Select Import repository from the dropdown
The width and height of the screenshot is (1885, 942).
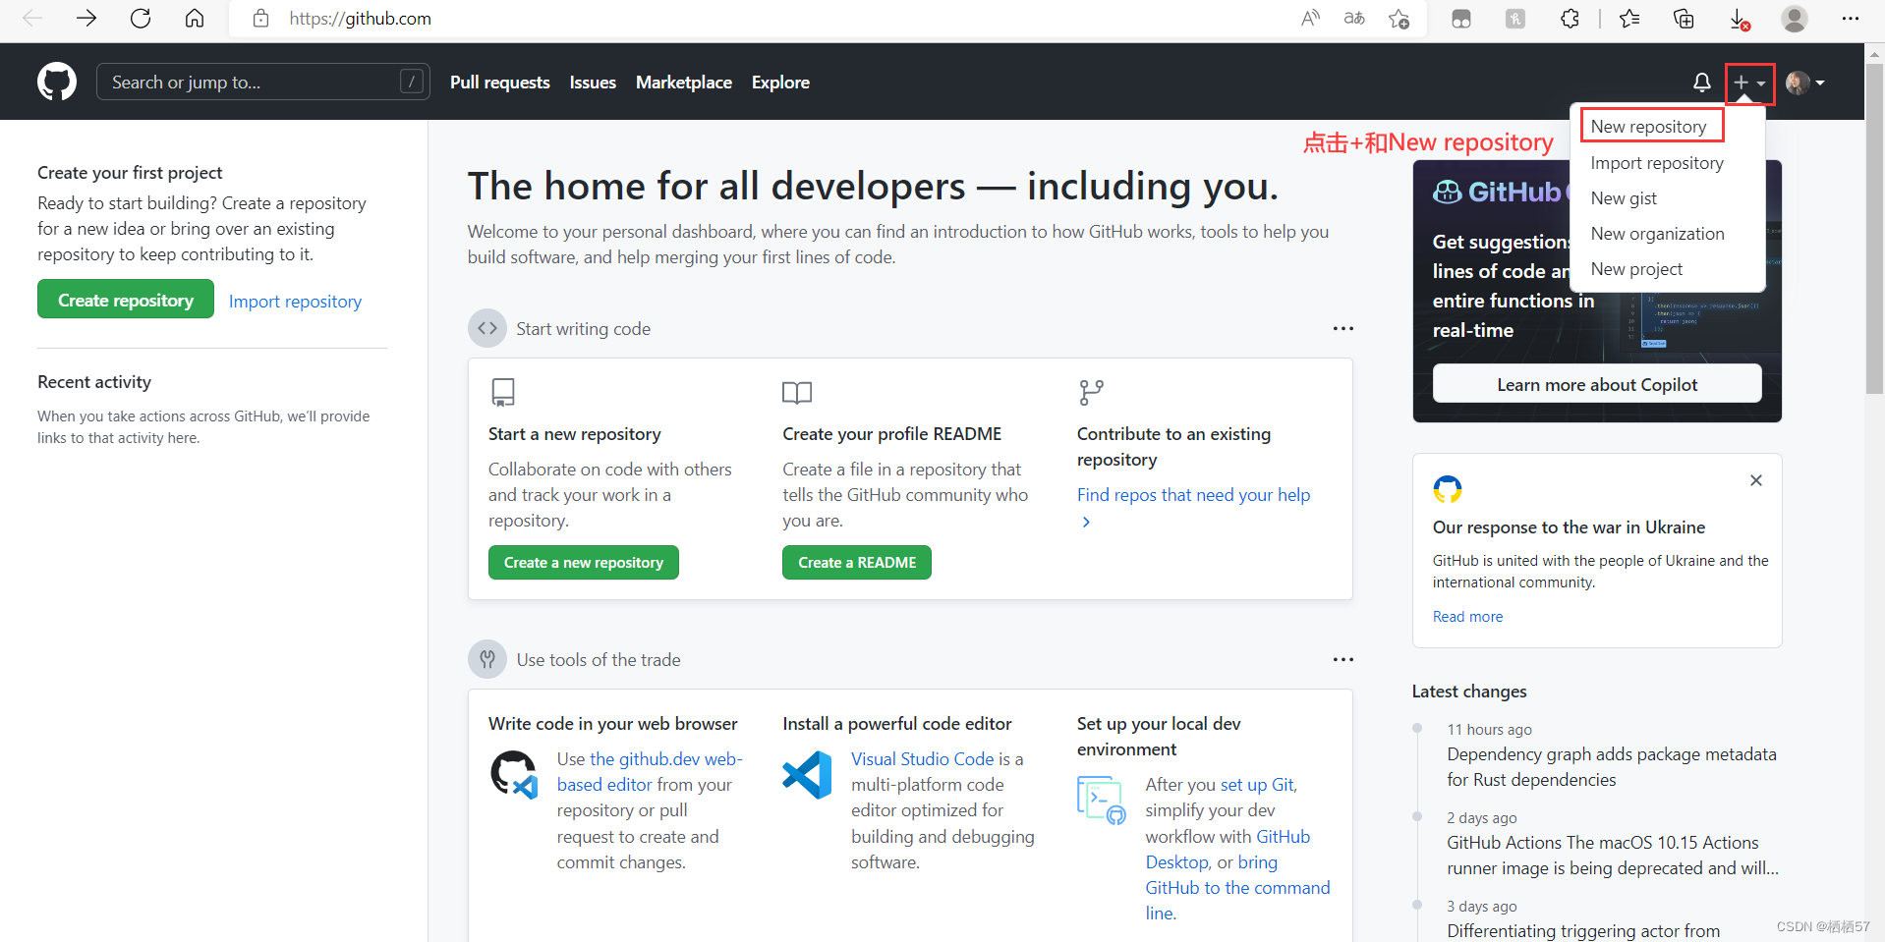click(x=1657, y=163)
